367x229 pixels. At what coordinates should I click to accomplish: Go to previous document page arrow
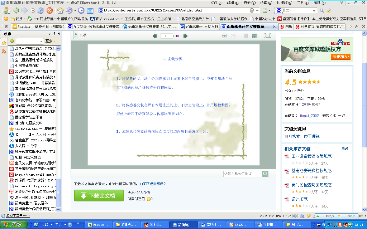[x=154, y=36]
